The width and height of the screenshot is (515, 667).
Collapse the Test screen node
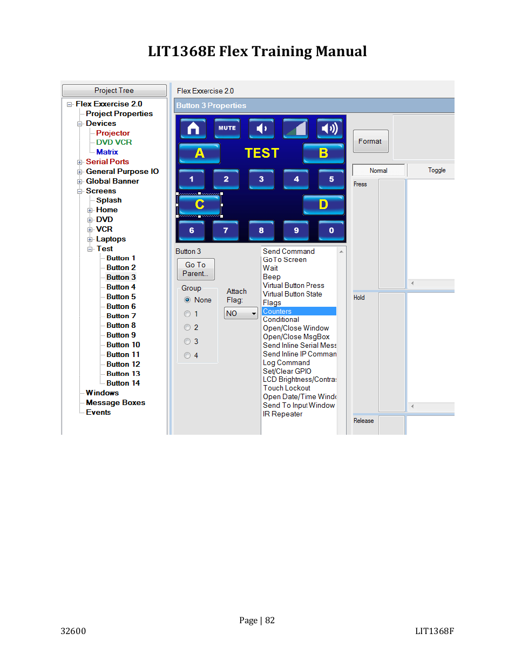90,249
